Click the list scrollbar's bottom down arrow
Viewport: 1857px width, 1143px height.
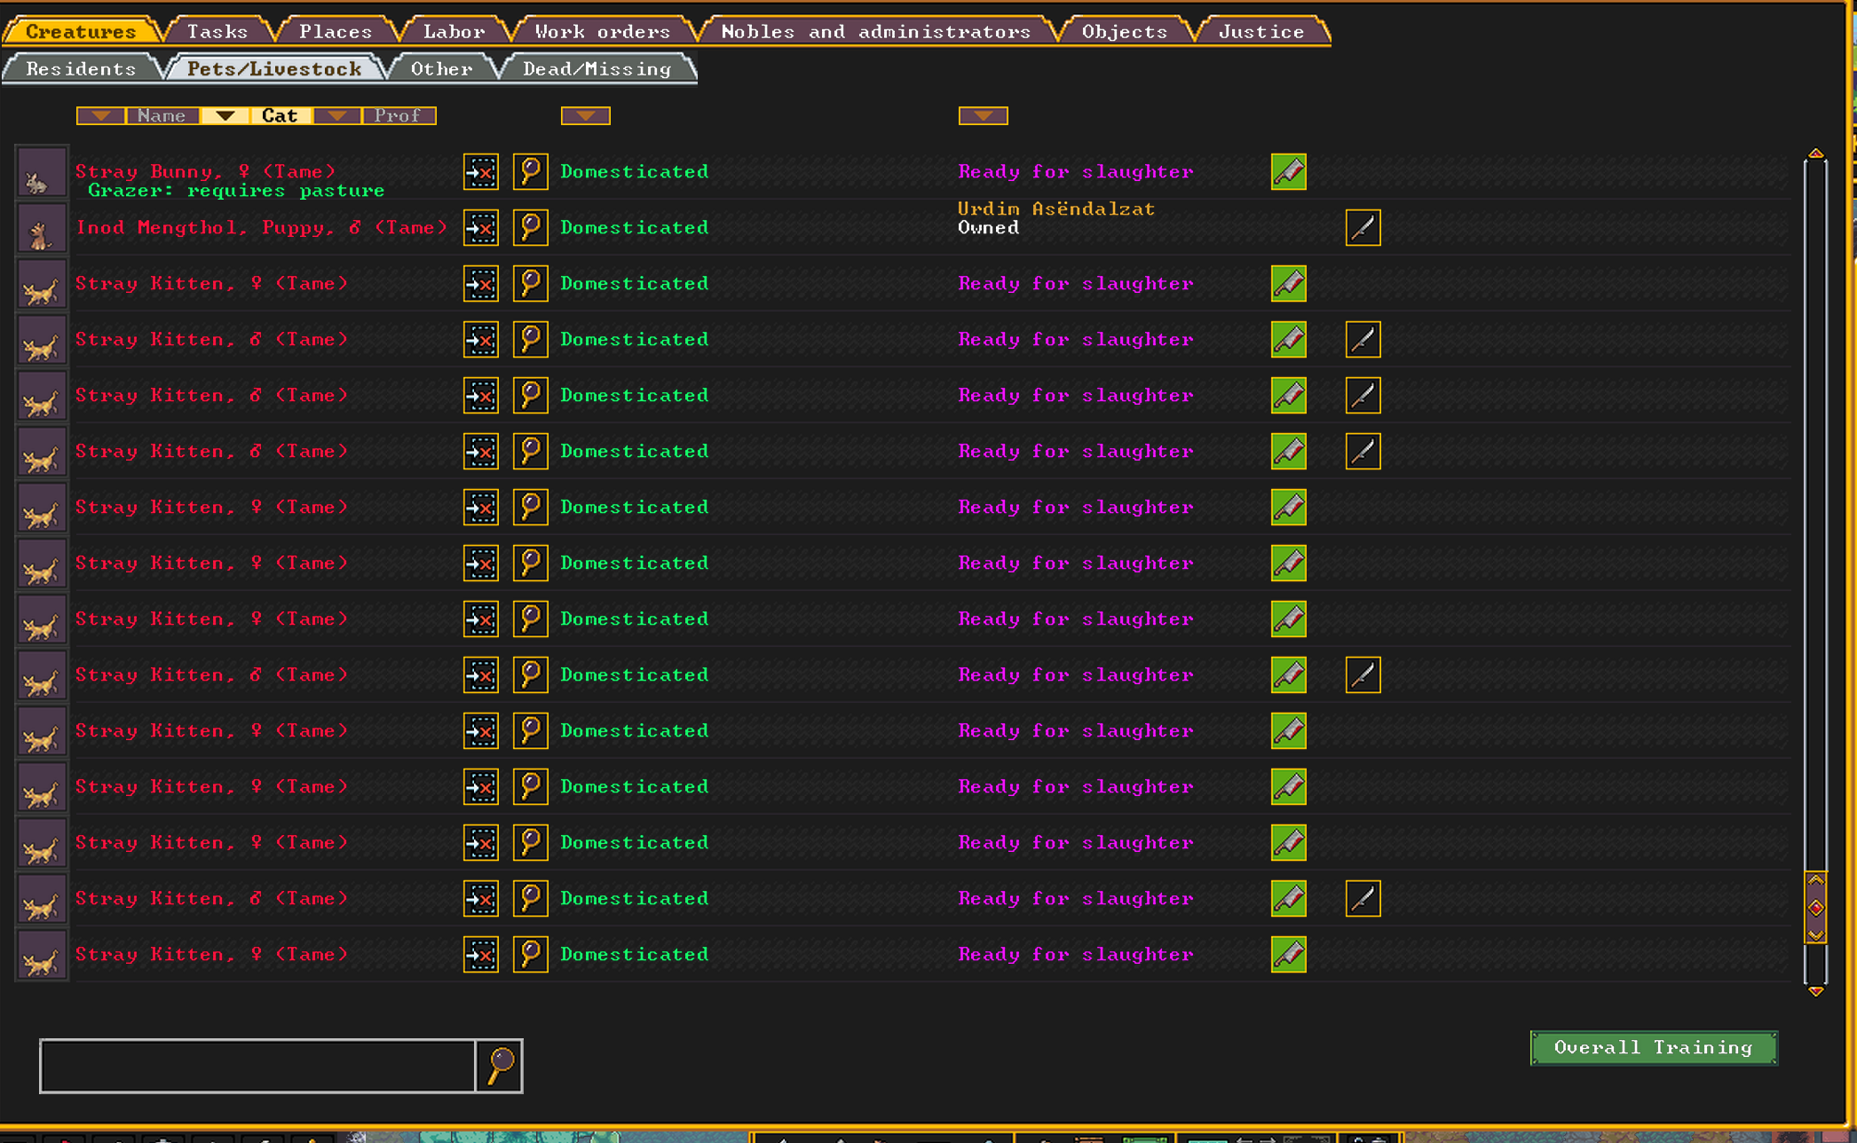1816,990
